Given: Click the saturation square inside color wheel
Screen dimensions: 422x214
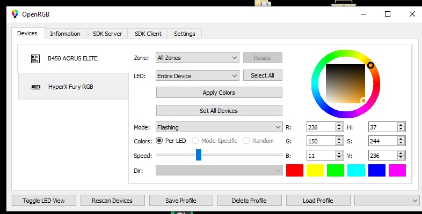Looking at the screenshot, I should pyautogui.click(x=346, y=83).
